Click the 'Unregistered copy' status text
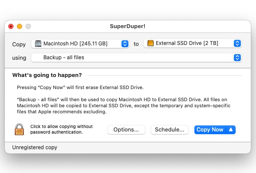Viewport: 256px width, 173px height. coord(35,147)
